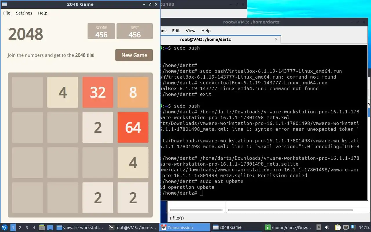Image resolution: width=371 pixels, height=232 pixels.
Task: Click the 4 tile in the third row
Action: pyautogui.click(x=133, y=163)
